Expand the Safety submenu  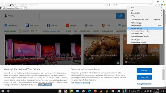145,16
